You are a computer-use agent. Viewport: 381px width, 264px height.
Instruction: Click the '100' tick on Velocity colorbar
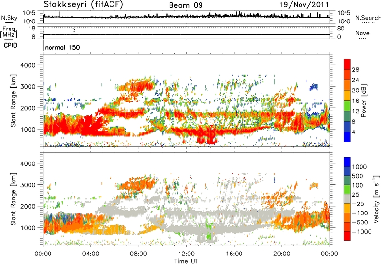click(x=358, y=185)
